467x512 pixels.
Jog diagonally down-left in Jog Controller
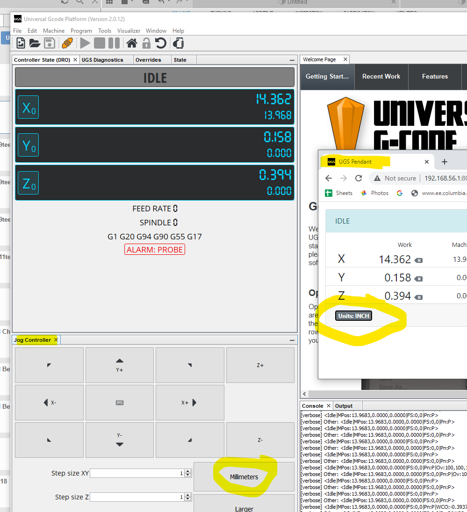49,440
